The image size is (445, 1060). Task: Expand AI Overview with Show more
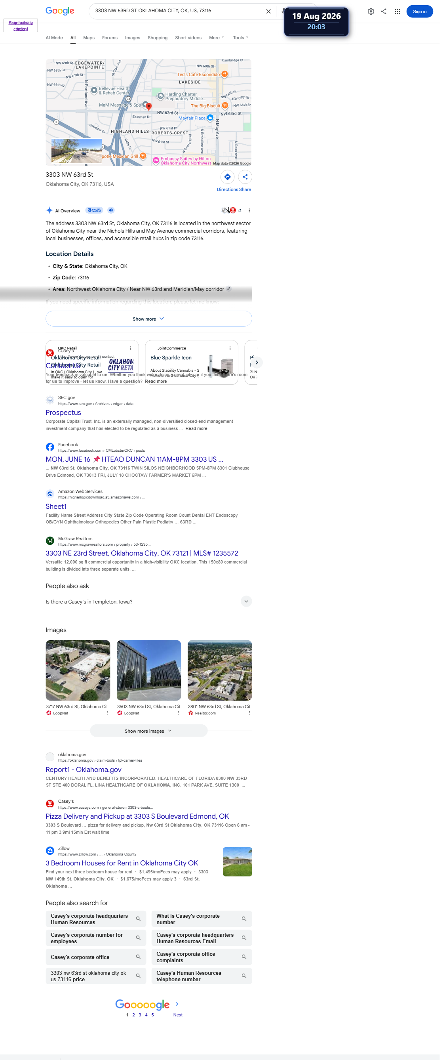click(x=149, y=319)
